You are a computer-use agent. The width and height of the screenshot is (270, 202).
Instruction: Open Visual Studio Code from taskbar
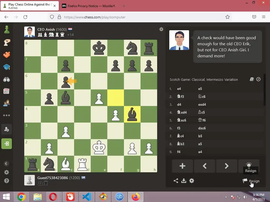(87, 197)
